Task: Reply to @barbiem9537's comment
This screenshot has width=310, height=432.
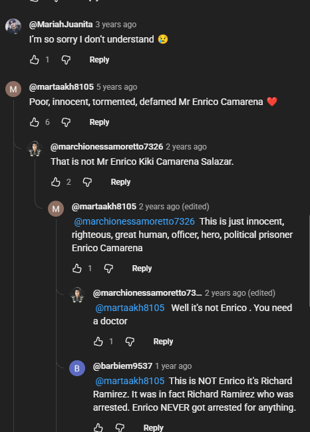Action: 154,427
